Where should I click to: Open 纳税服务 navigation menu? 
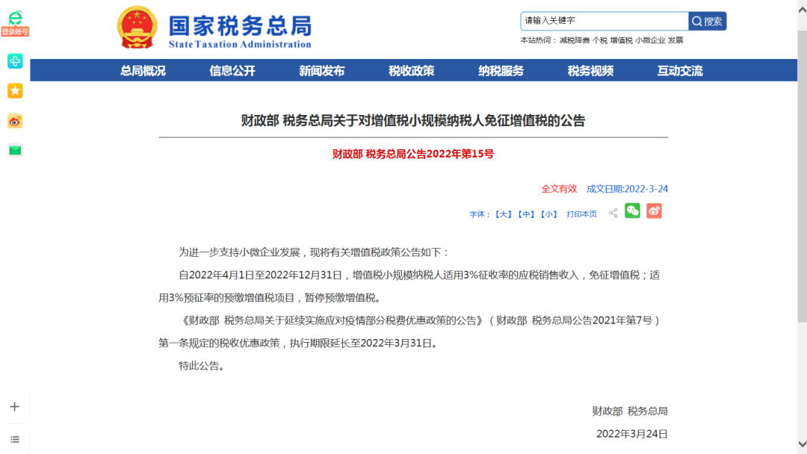(501, 70)
